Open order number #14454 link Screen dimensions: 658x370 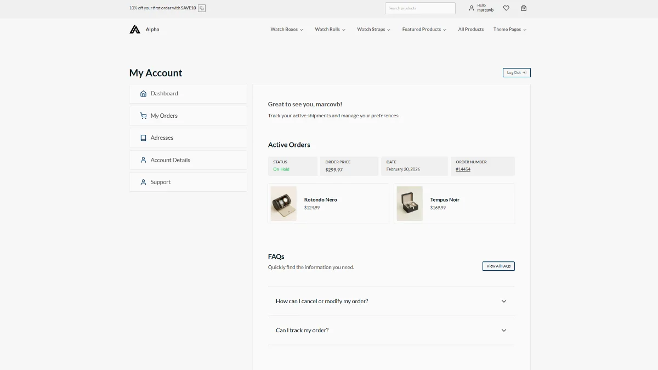[x=463, y=169]
